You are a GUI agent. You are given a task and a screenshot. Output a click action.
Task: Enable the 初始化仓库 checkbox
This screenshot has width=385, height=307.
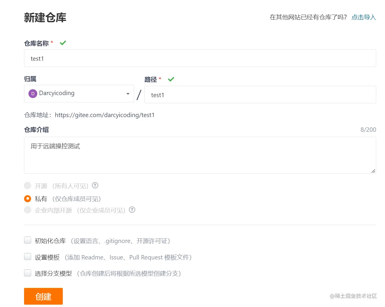tap(28, 240)
